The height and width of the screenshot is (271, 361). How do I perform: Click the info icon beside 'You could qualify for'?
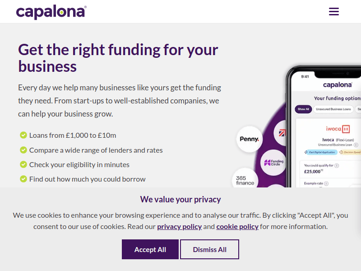pos(337,166)
